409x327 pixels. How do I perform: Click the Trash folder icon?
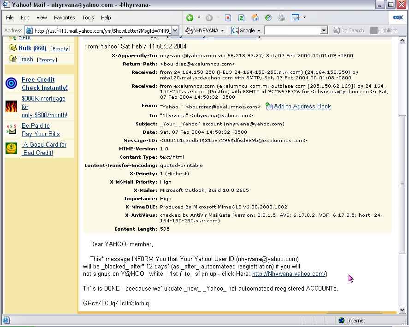click(12, 59)
